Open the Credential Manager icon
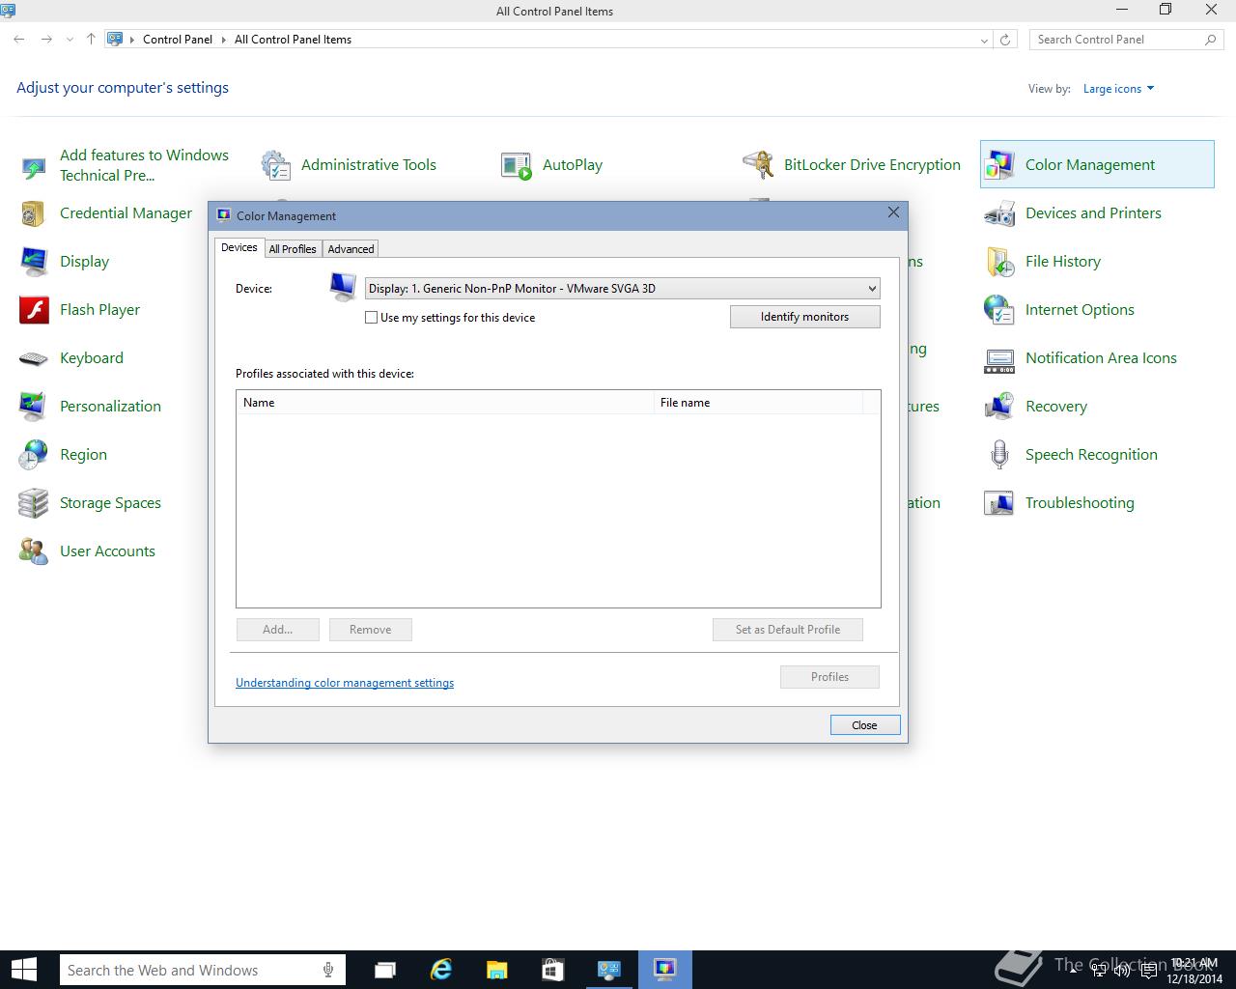 tap(34, 213)
